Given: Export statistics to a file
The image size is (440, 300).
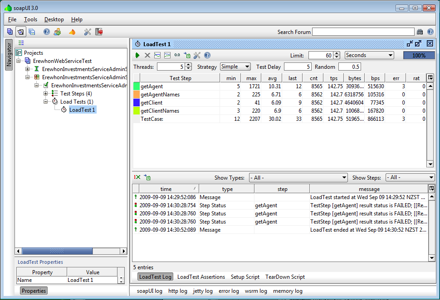Looking at the screenshot, I should coord(187,55).
